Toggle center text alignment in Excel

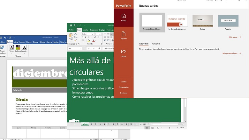coord(108,37)
